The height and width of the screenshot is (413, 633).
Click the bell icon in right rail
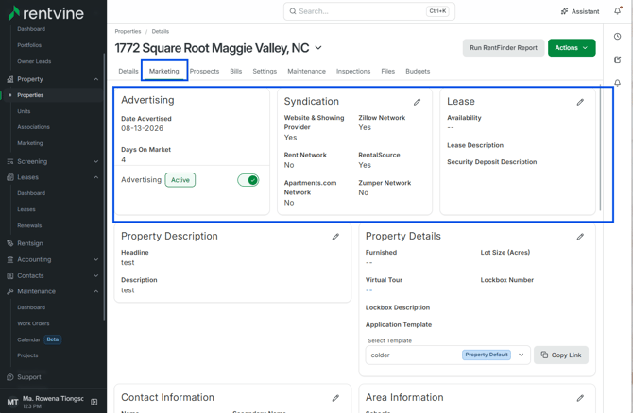tap(617, 83)
